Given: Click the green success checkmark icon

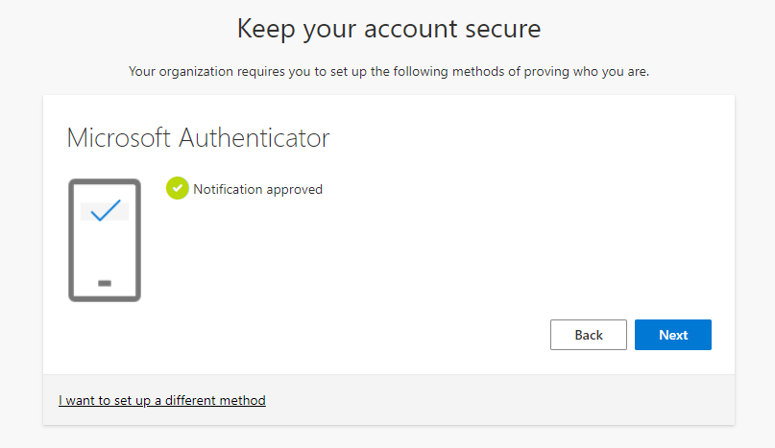Looking at the screenshot, I should tap(178, 188).
